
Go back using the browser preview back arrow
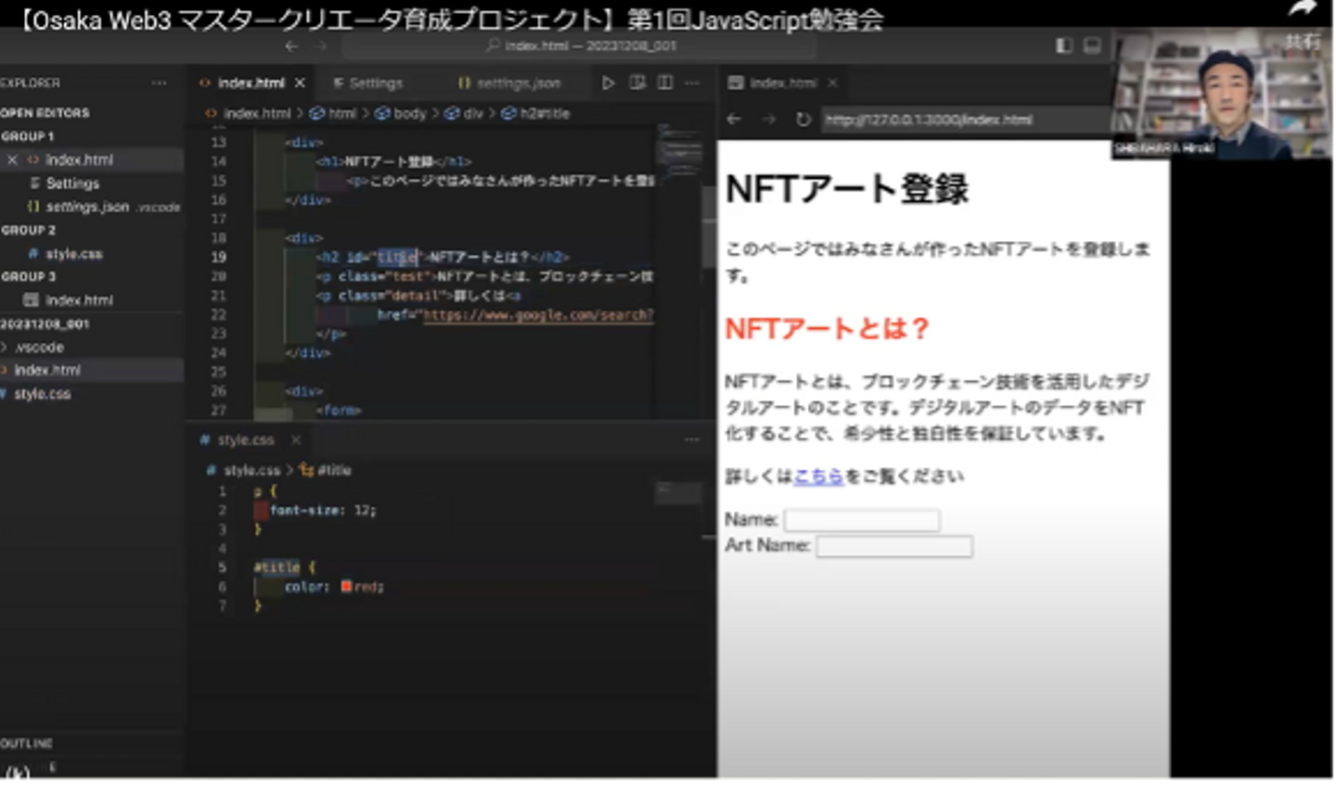pos(734,120)
